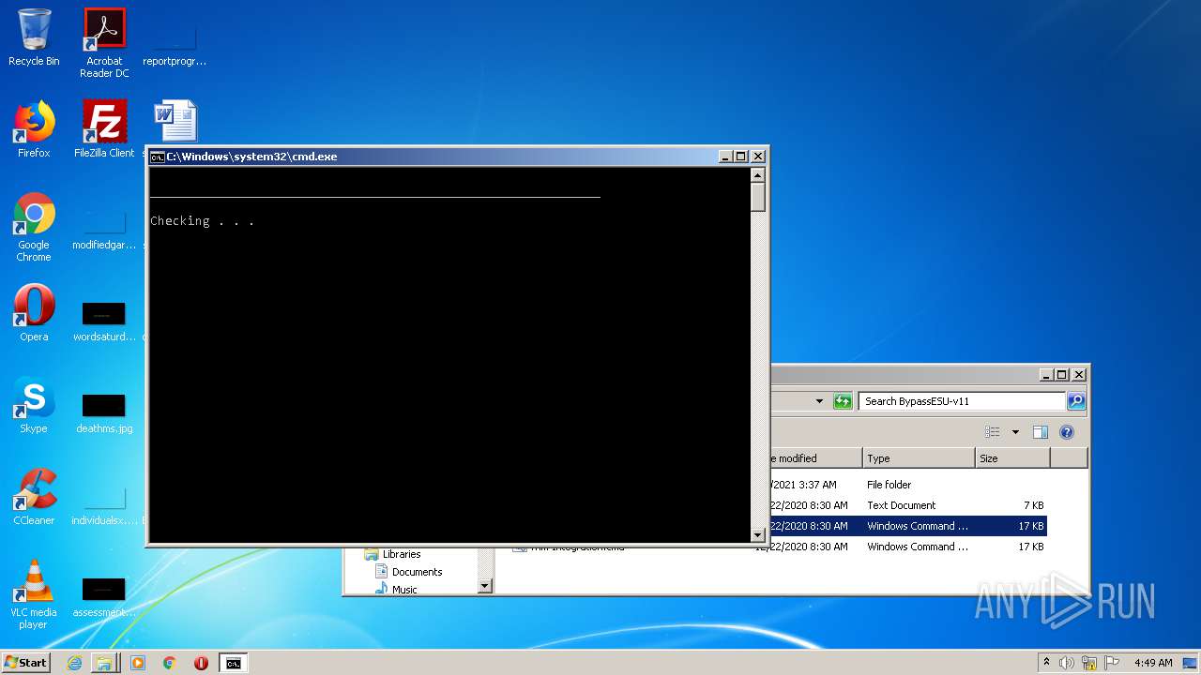Expand the Explorer address bar history dropdown
1201x675 pixels.
point(819,401)
